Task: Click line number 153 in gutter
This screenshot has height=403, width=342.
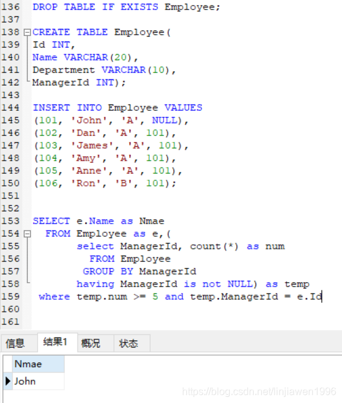Action: tap(11, 221)
